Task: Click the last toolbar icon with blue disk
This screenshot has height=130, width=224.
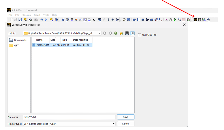Action: 209,20
